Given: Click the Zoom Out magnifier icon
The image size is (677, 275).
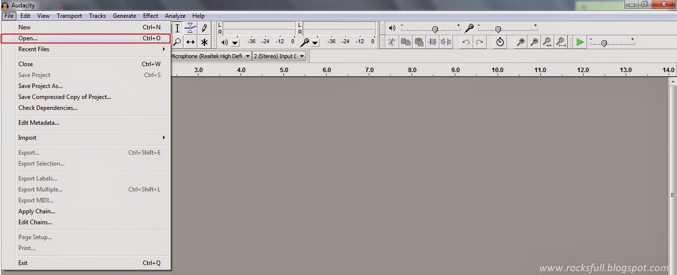Looking at the screenshot, I should 534,42.
